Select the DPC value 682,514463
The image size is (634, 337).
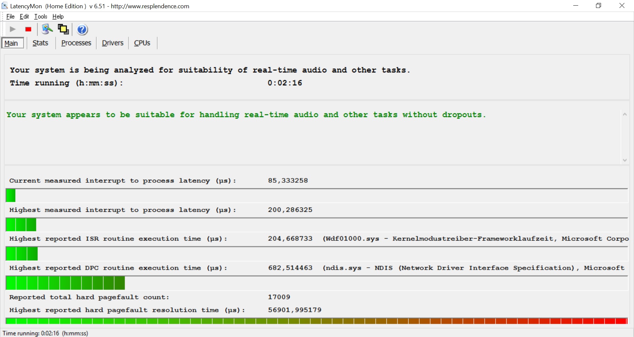(290, 268)
